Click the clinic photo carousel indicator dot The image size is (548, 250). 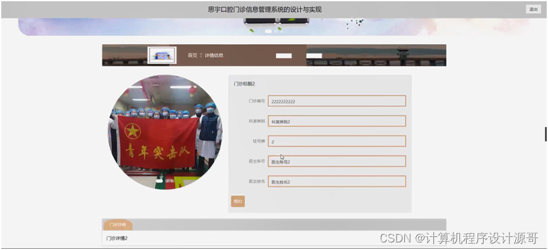[160, 181]
